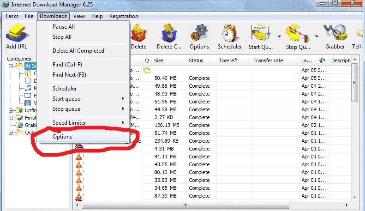This screenshot has height=211, width=365.
Task: Click the Add URL toolbar icon
Action: (x=17, y=34)
